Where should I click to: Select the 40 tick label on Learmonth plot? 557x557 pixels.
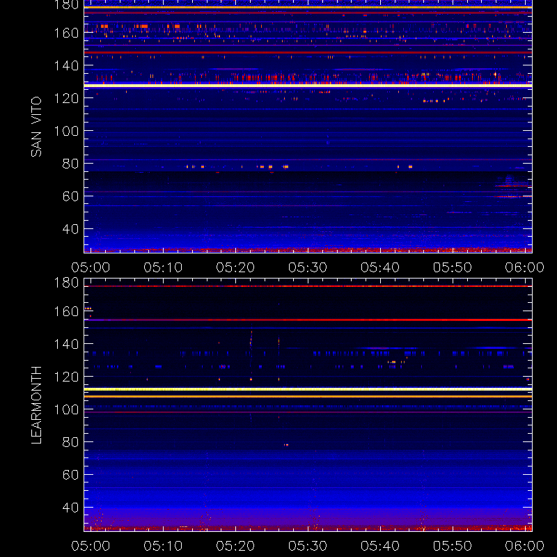point(70,508)
